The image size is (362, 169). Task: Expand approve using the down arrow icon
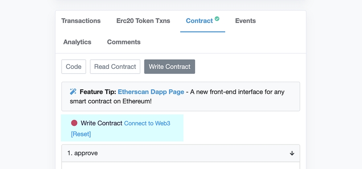pos(292,153)
